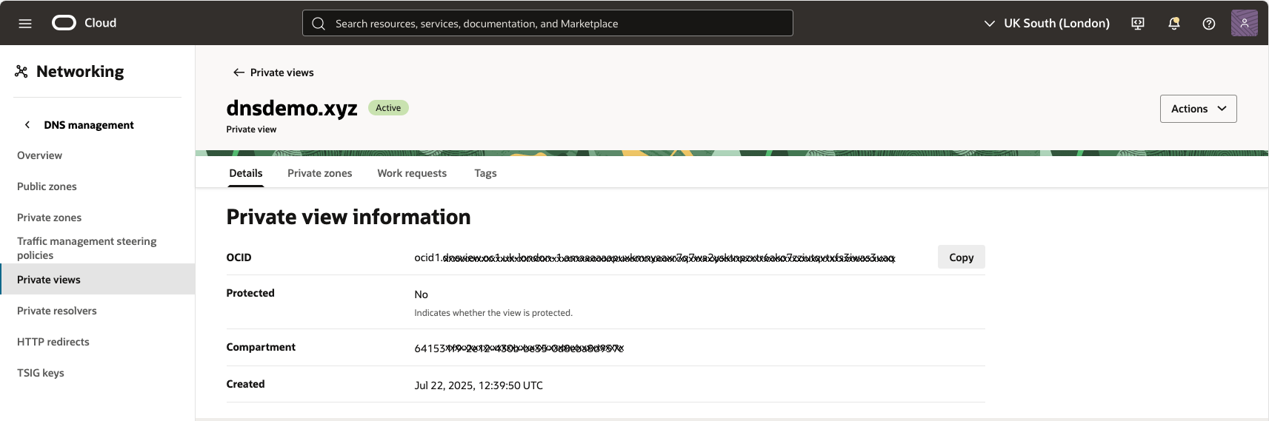Viewport: 1269px width, 421px height.
Task: Go to Private resolvers in sidebar
Action: click(x=57, y=311)
